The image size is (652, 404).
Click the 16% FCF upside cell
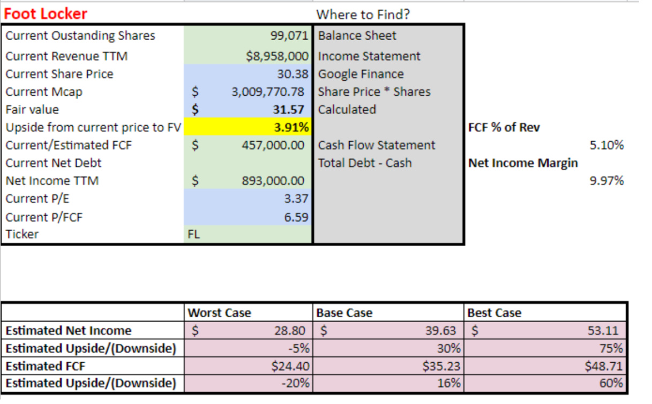click(x=389, y=383)
